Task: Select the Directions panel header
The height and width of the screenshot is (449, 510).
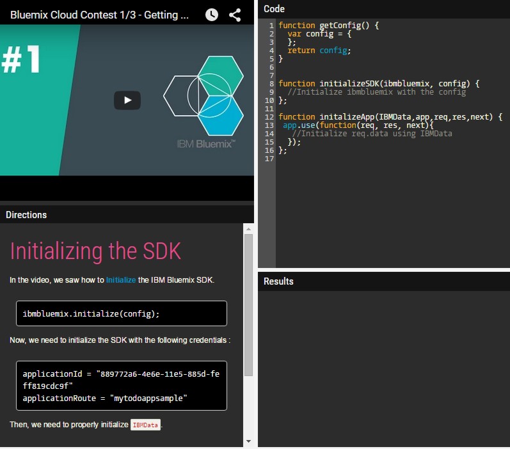Action: [26, 215]
